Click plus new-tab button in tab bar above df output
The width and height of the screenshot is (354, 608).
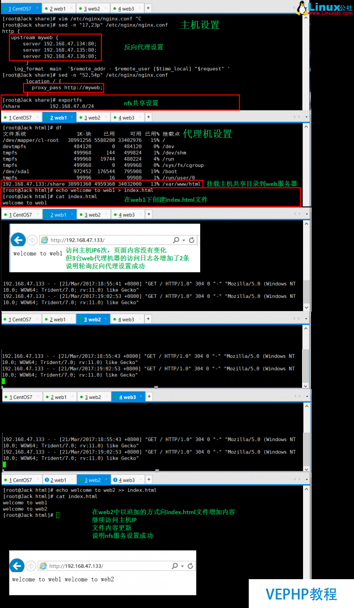[x=148, y=118]
